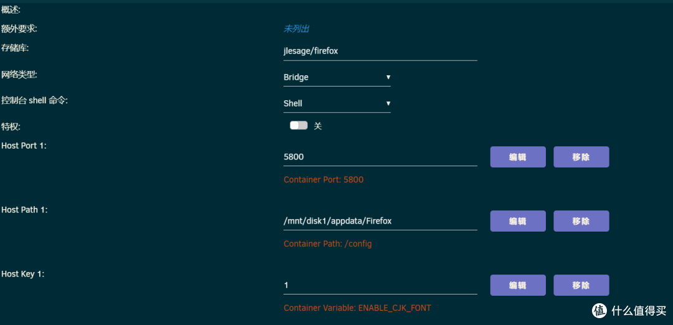673x325 pixels.
Task: Click the 值 logo icon in the watermark
Action: tap(599, 310)
